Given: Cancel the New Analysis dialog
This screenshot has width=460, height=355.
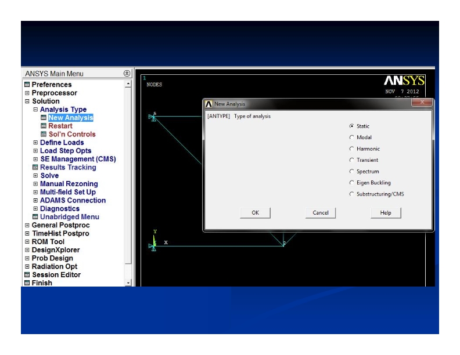Looking at the screenshot, I should [321, 213].
